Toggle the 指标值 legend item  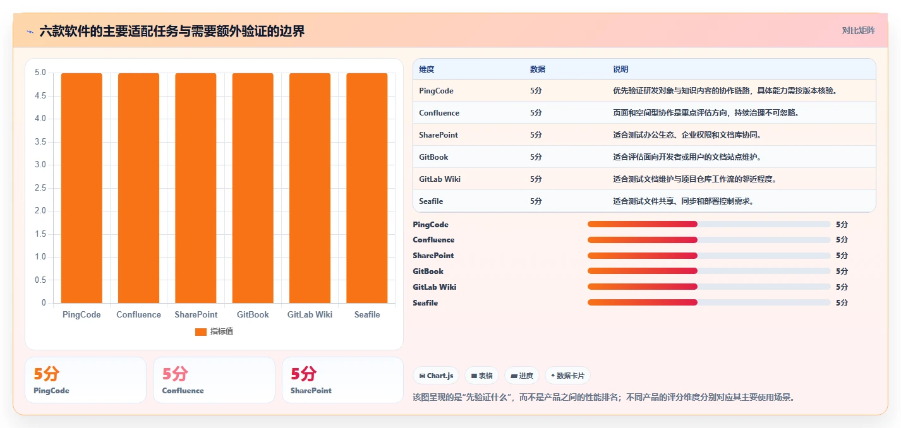(214, 331)
